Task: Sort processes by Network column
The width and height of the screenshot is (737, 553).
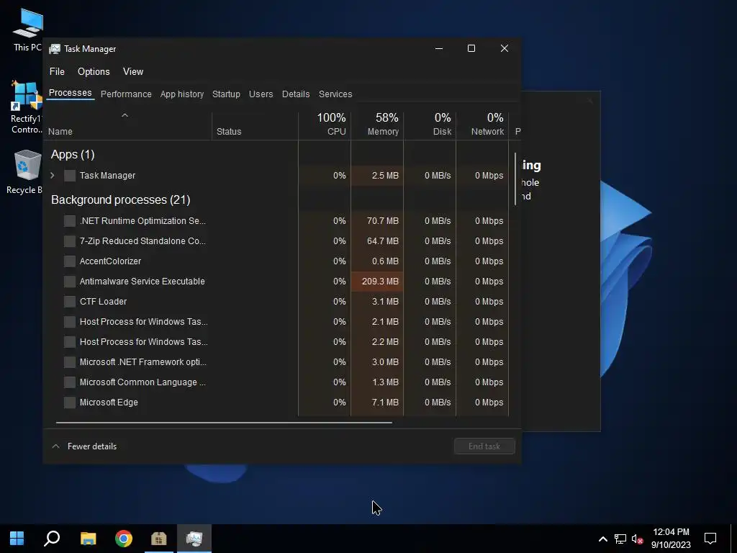Action: click(x=483, y=125)
